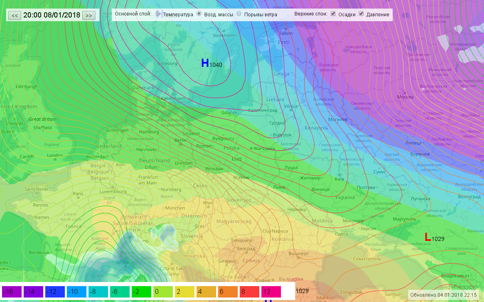Click Волгоград on the map

click(x=469, y=196)
